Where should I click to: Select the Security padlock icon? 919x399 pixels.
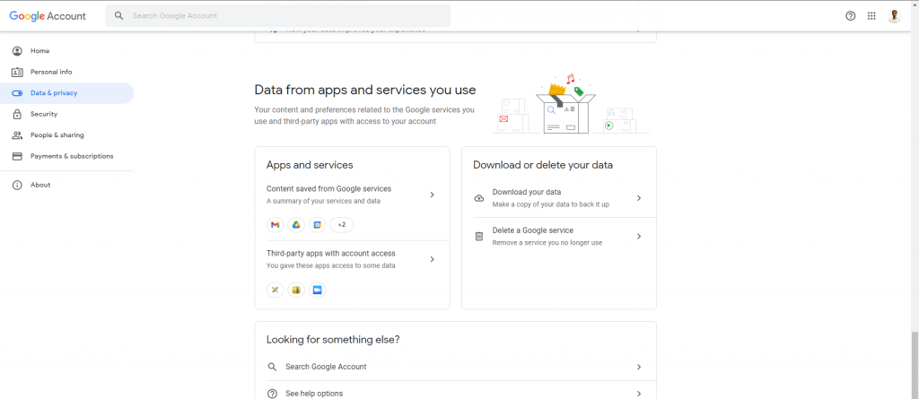[x=17, y=114]
